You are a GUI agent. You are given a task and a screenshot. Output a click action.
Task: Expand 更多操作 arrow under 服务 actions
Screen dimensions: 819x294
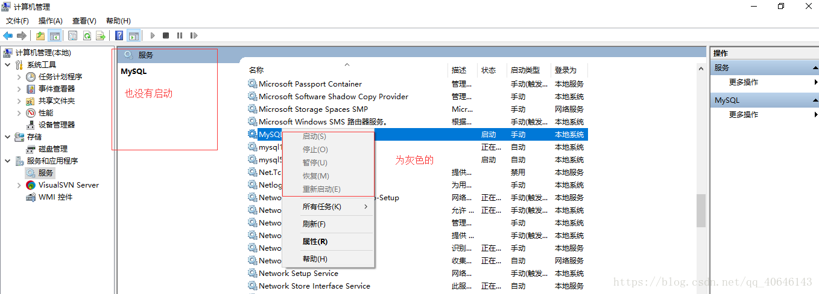coord(815,82)
